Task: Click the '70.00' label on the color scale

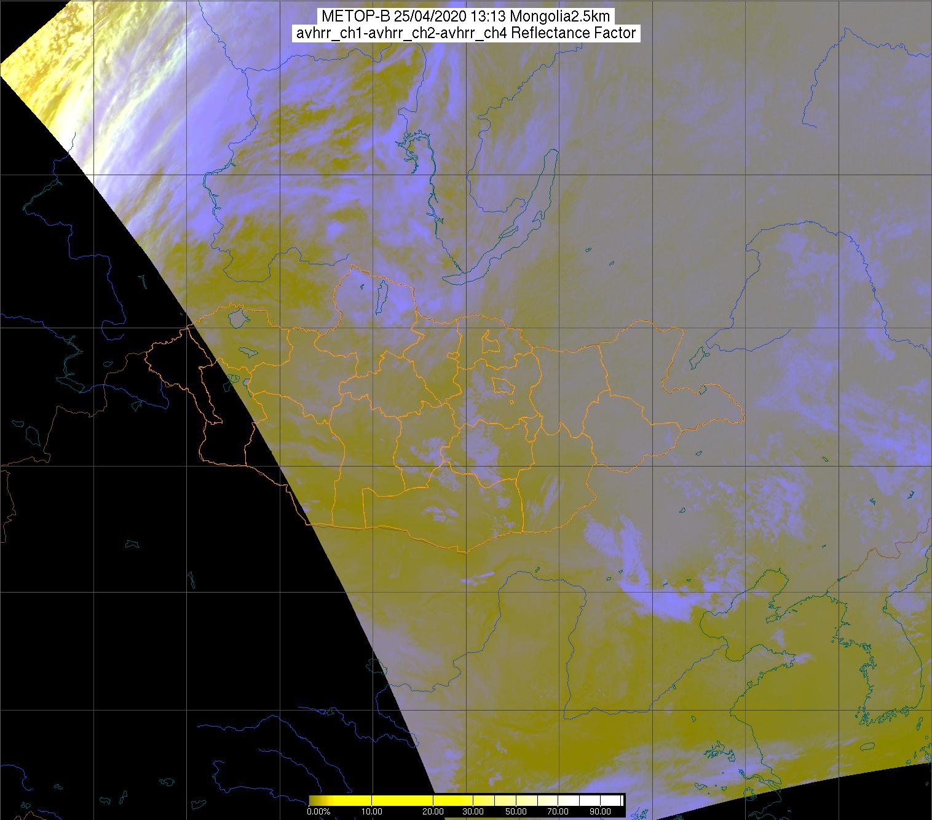Action: (558, 811)
